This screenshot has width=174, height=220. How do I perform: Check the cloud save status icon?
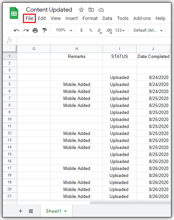(x=101, y=10)
